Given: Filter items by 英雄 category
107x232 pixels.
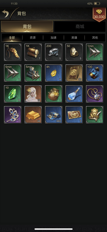Looking at the screenshot, I should (x=74, y=38).
